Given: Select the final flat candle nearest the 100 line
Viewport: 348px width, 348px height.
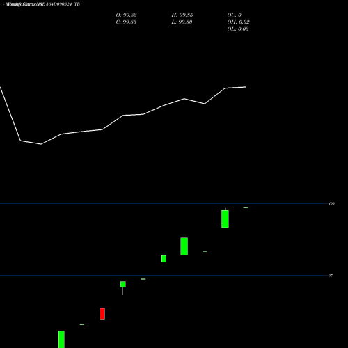Looking at the screenshot, I should pos(246,207).
